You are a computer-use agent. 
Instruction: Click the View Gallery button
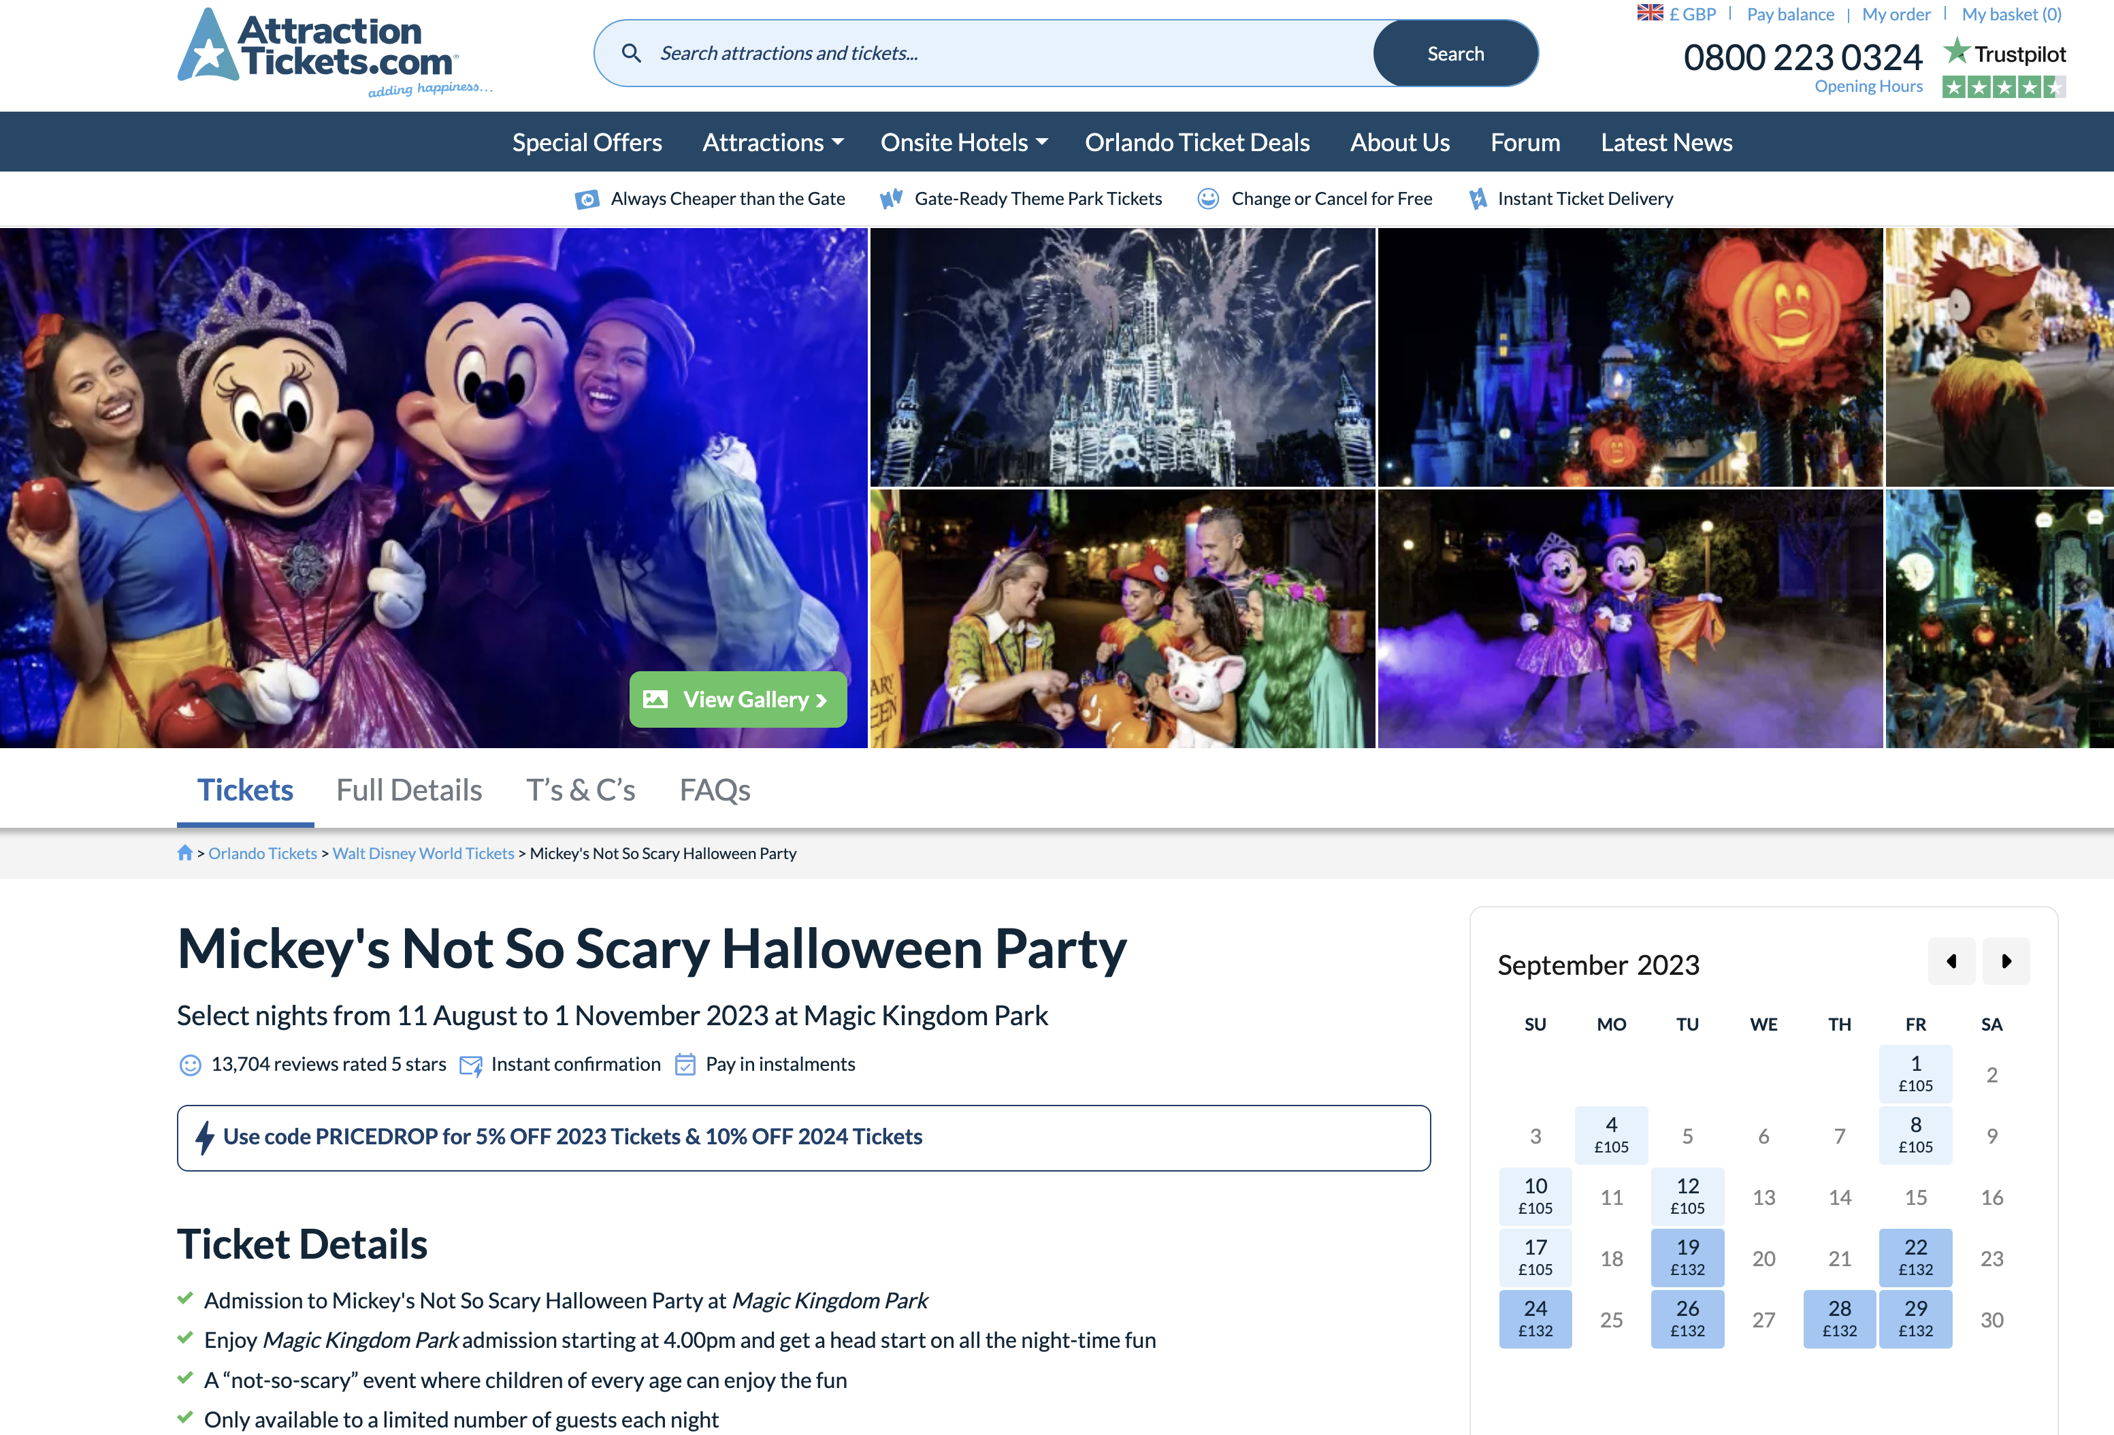pos(738,699)
